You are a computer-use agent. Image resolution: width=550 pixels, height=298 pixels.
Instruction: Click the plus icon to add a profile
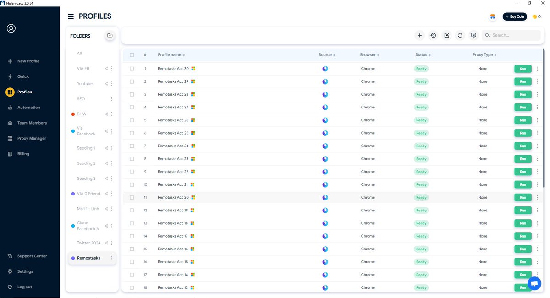(419, 35)
